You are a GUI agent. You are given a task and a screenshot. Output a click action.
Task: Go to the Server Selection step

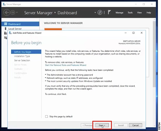tap(22, 60)
